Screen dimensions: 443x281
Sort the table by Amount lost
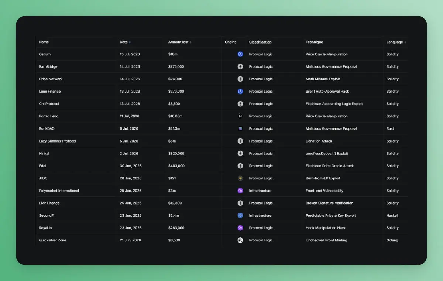(x=180, y=42)
